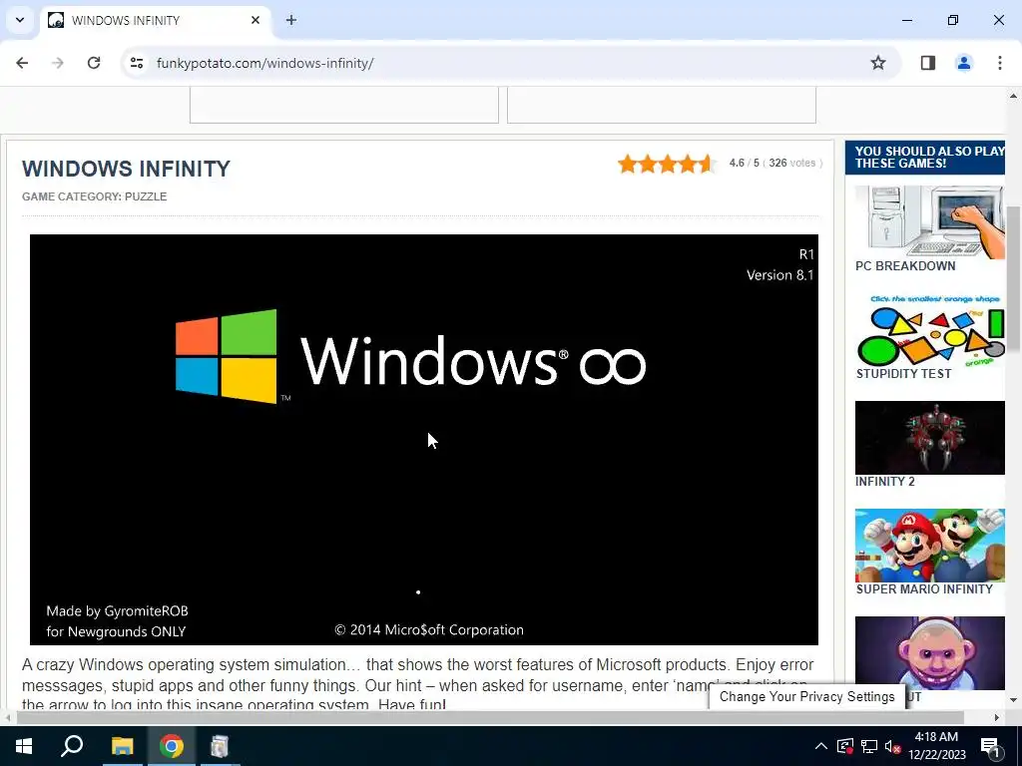Click Change Your Privacy Settings button
The width and height of the screenshot is (1022, 766).
806,696
